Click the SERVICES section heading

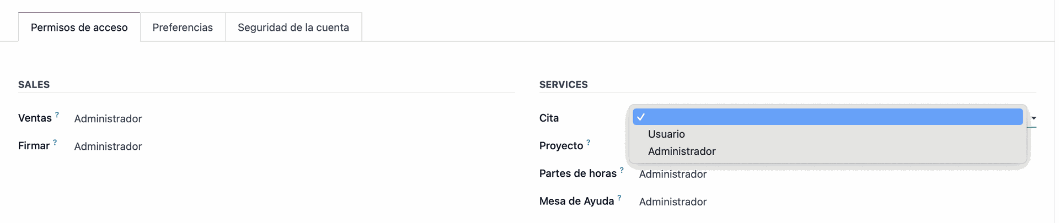click(x=563, y=84)
